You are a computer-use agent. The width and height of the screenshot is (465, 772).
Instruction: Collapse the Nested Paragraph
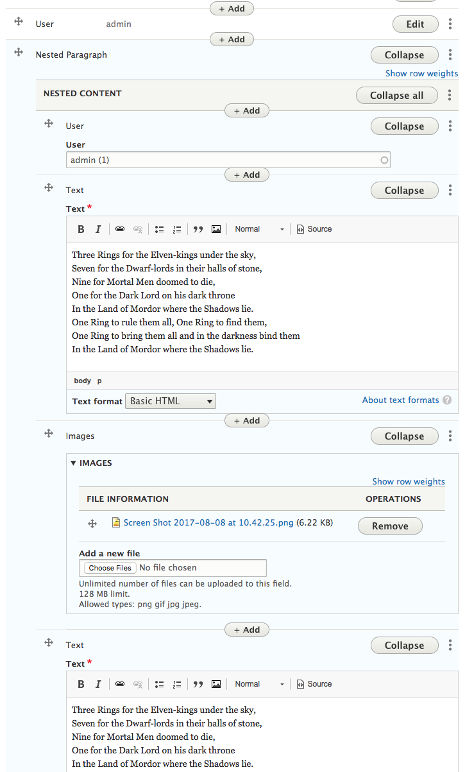405,55
